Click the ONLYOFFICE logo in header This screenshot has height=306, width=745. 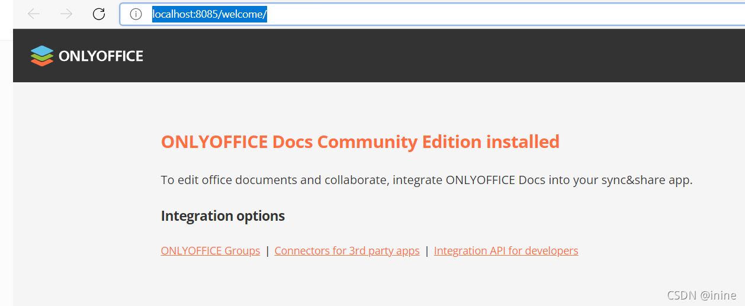pos(87,56)
